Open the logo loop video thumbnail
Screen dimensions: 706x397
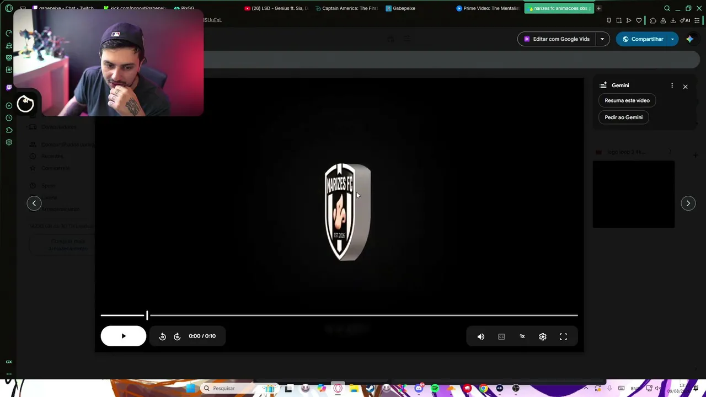tap(634, 194)
